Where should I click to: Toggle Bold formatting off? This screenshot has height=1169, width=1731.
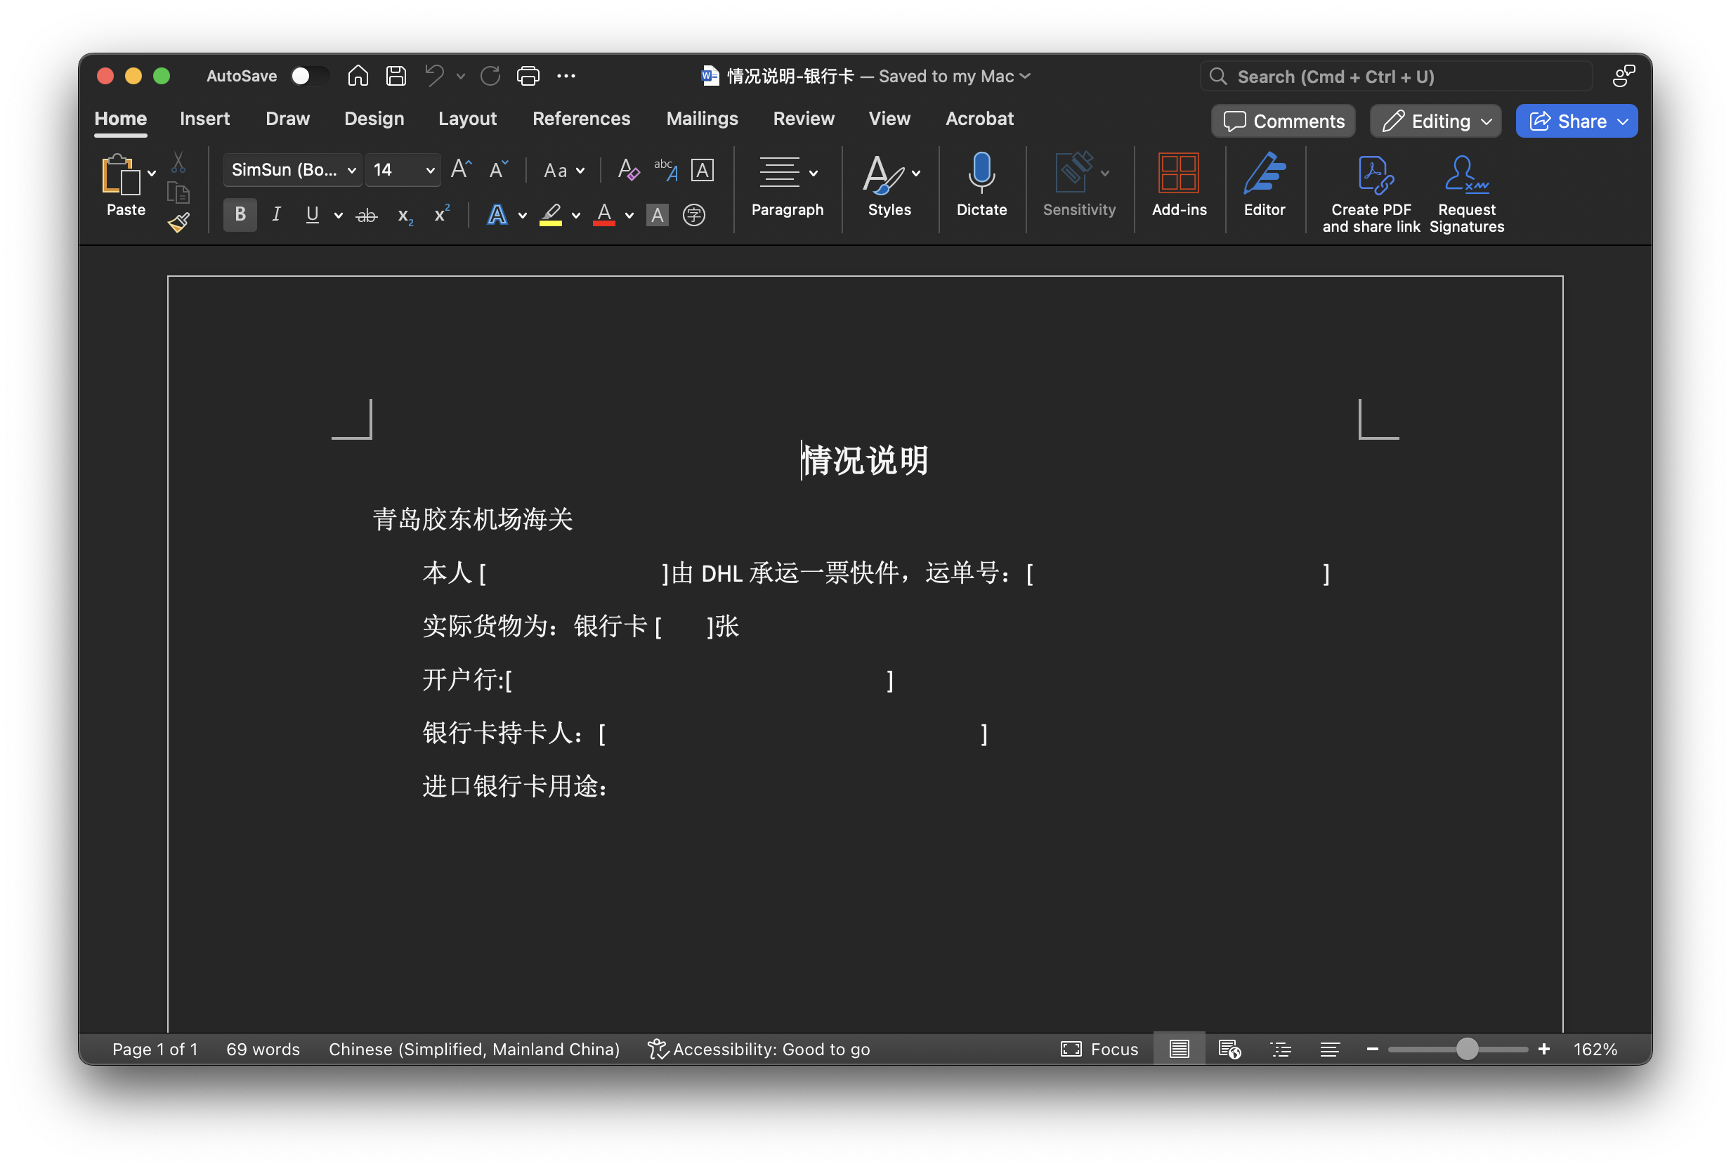coord(240,215)
